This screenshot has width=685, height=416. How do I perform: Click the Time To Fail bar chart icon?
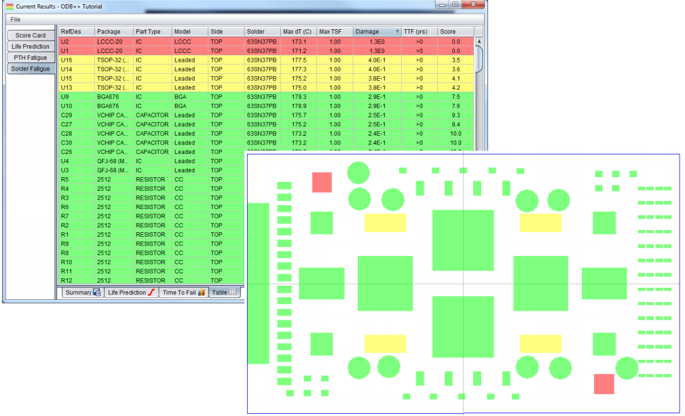tap(202, 292)
